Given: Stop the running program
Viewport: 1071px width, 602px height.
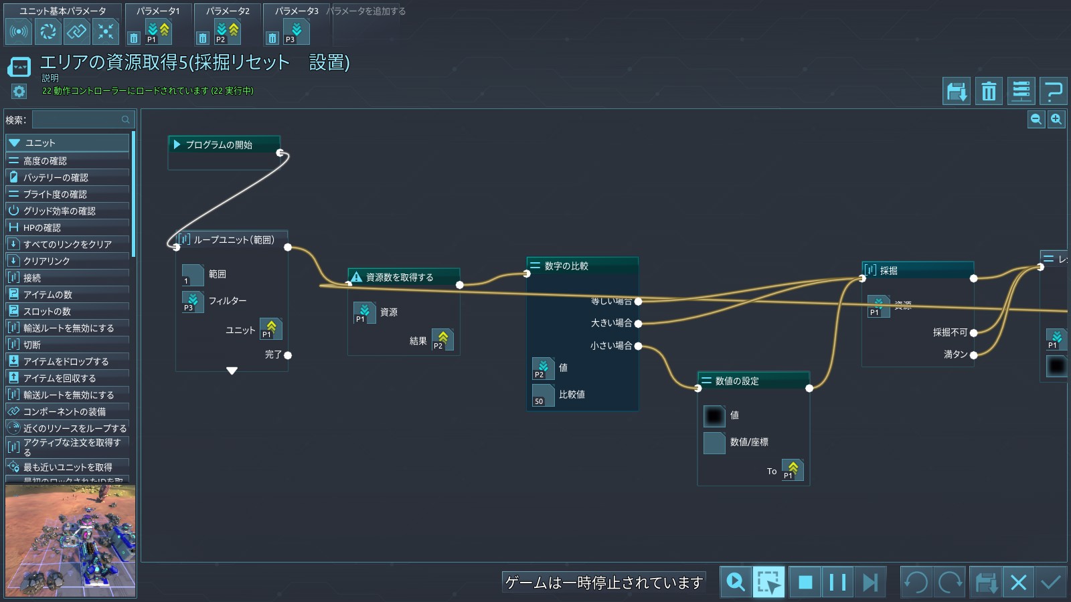Looking at the screenshot, I should [x=805, y=582].
